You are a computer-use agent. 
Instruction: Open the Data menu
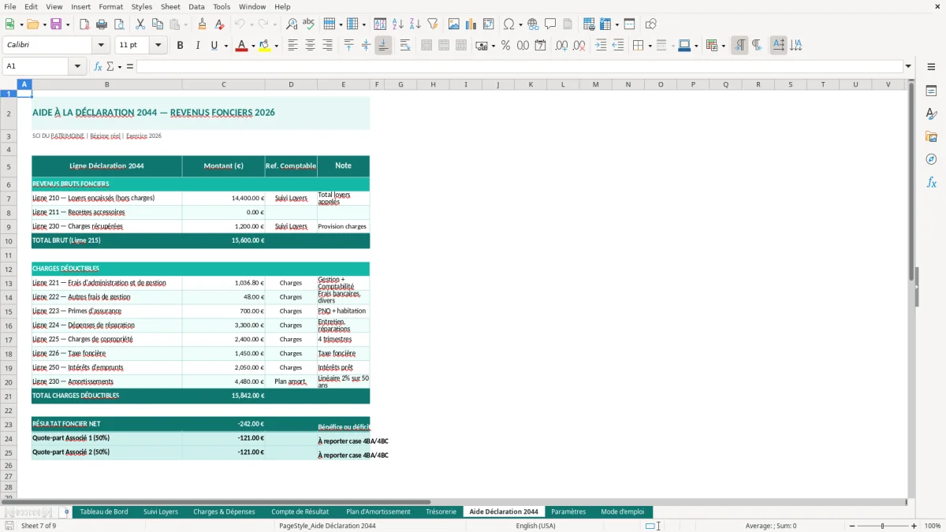tap(196, 6)
